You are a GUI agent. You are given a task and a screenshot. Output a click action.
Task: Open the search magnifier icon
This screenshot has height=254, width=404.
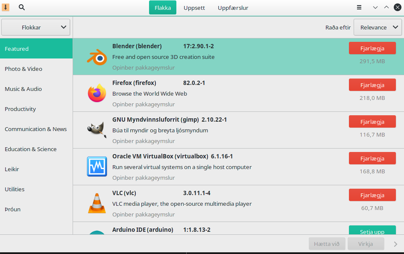point(22,7)
